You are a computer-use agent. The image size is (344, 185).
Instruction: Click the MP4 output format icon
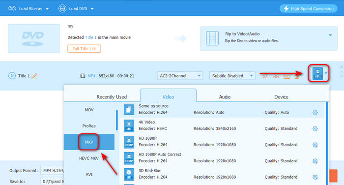pos(317,73)
